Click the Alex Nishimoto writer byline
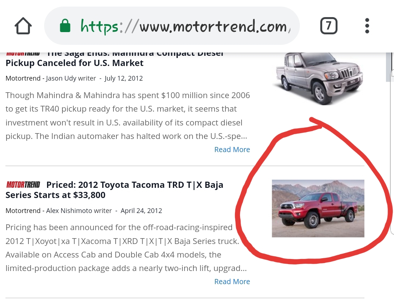The height and width of the screenshot is (302, 394). pyautogui.click(x=78, y=211)
